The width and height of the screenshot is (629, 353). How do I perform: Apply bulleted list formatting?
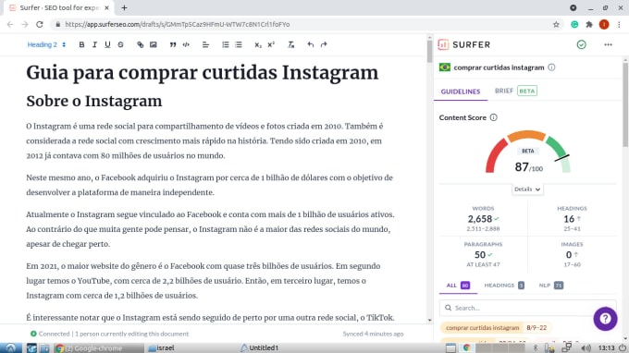pyautogui.click(x=239, y=44)
